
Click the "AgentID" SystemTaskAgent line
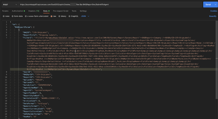point(38,90)
